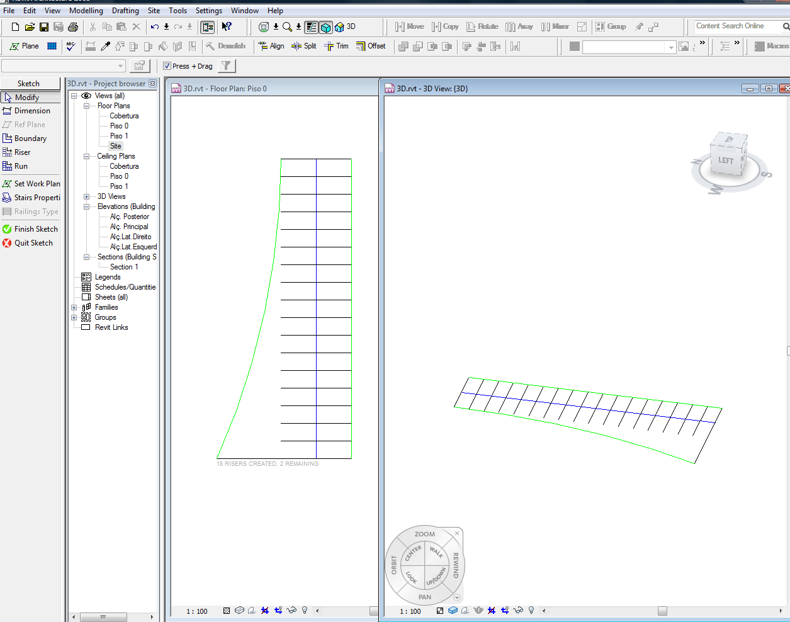Expand the Families node in project browser
Screen dimensions: 790x622
pyautogui.click(x=74, y=307)
